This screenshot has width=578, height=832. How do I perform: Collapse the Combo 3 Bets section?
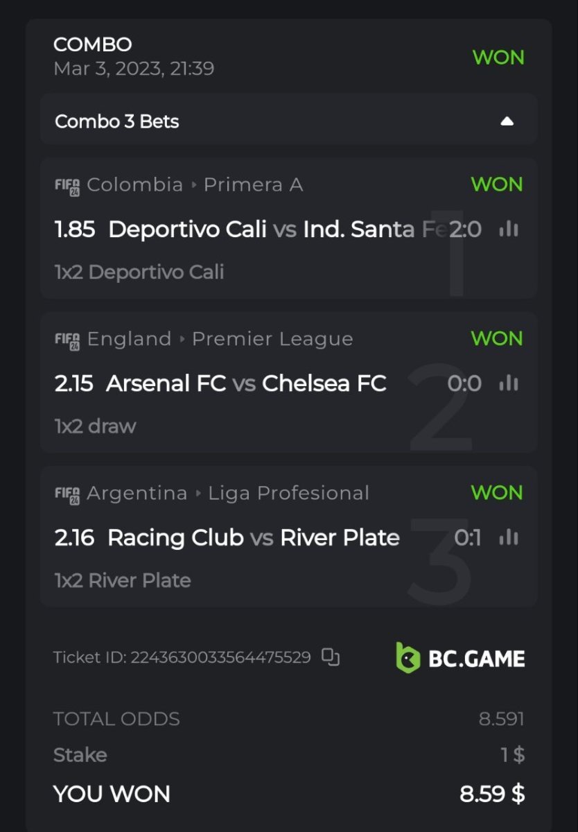[507, 121]
